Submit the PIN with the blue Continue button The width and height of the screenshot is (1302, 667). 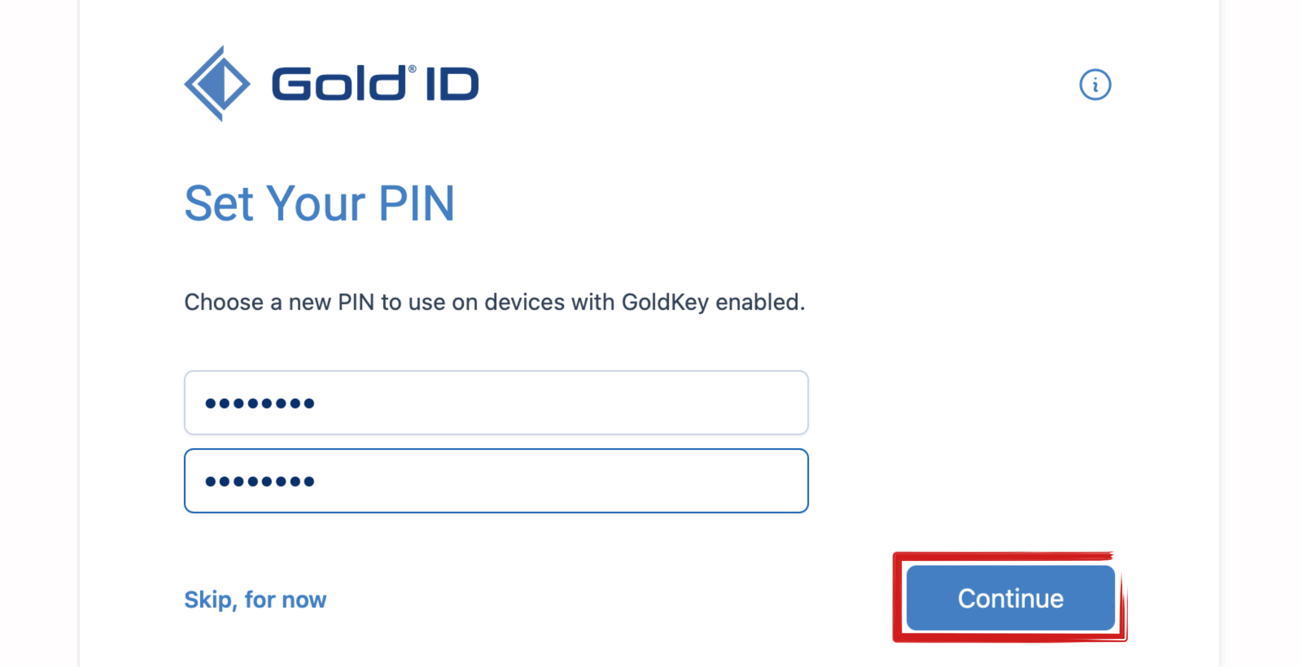click(1010, 598)
